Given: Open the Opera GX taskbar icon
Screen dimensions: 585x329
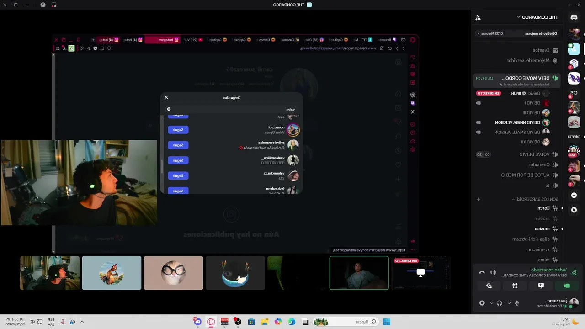Looking at the screenshot, I should coord(211,322).
